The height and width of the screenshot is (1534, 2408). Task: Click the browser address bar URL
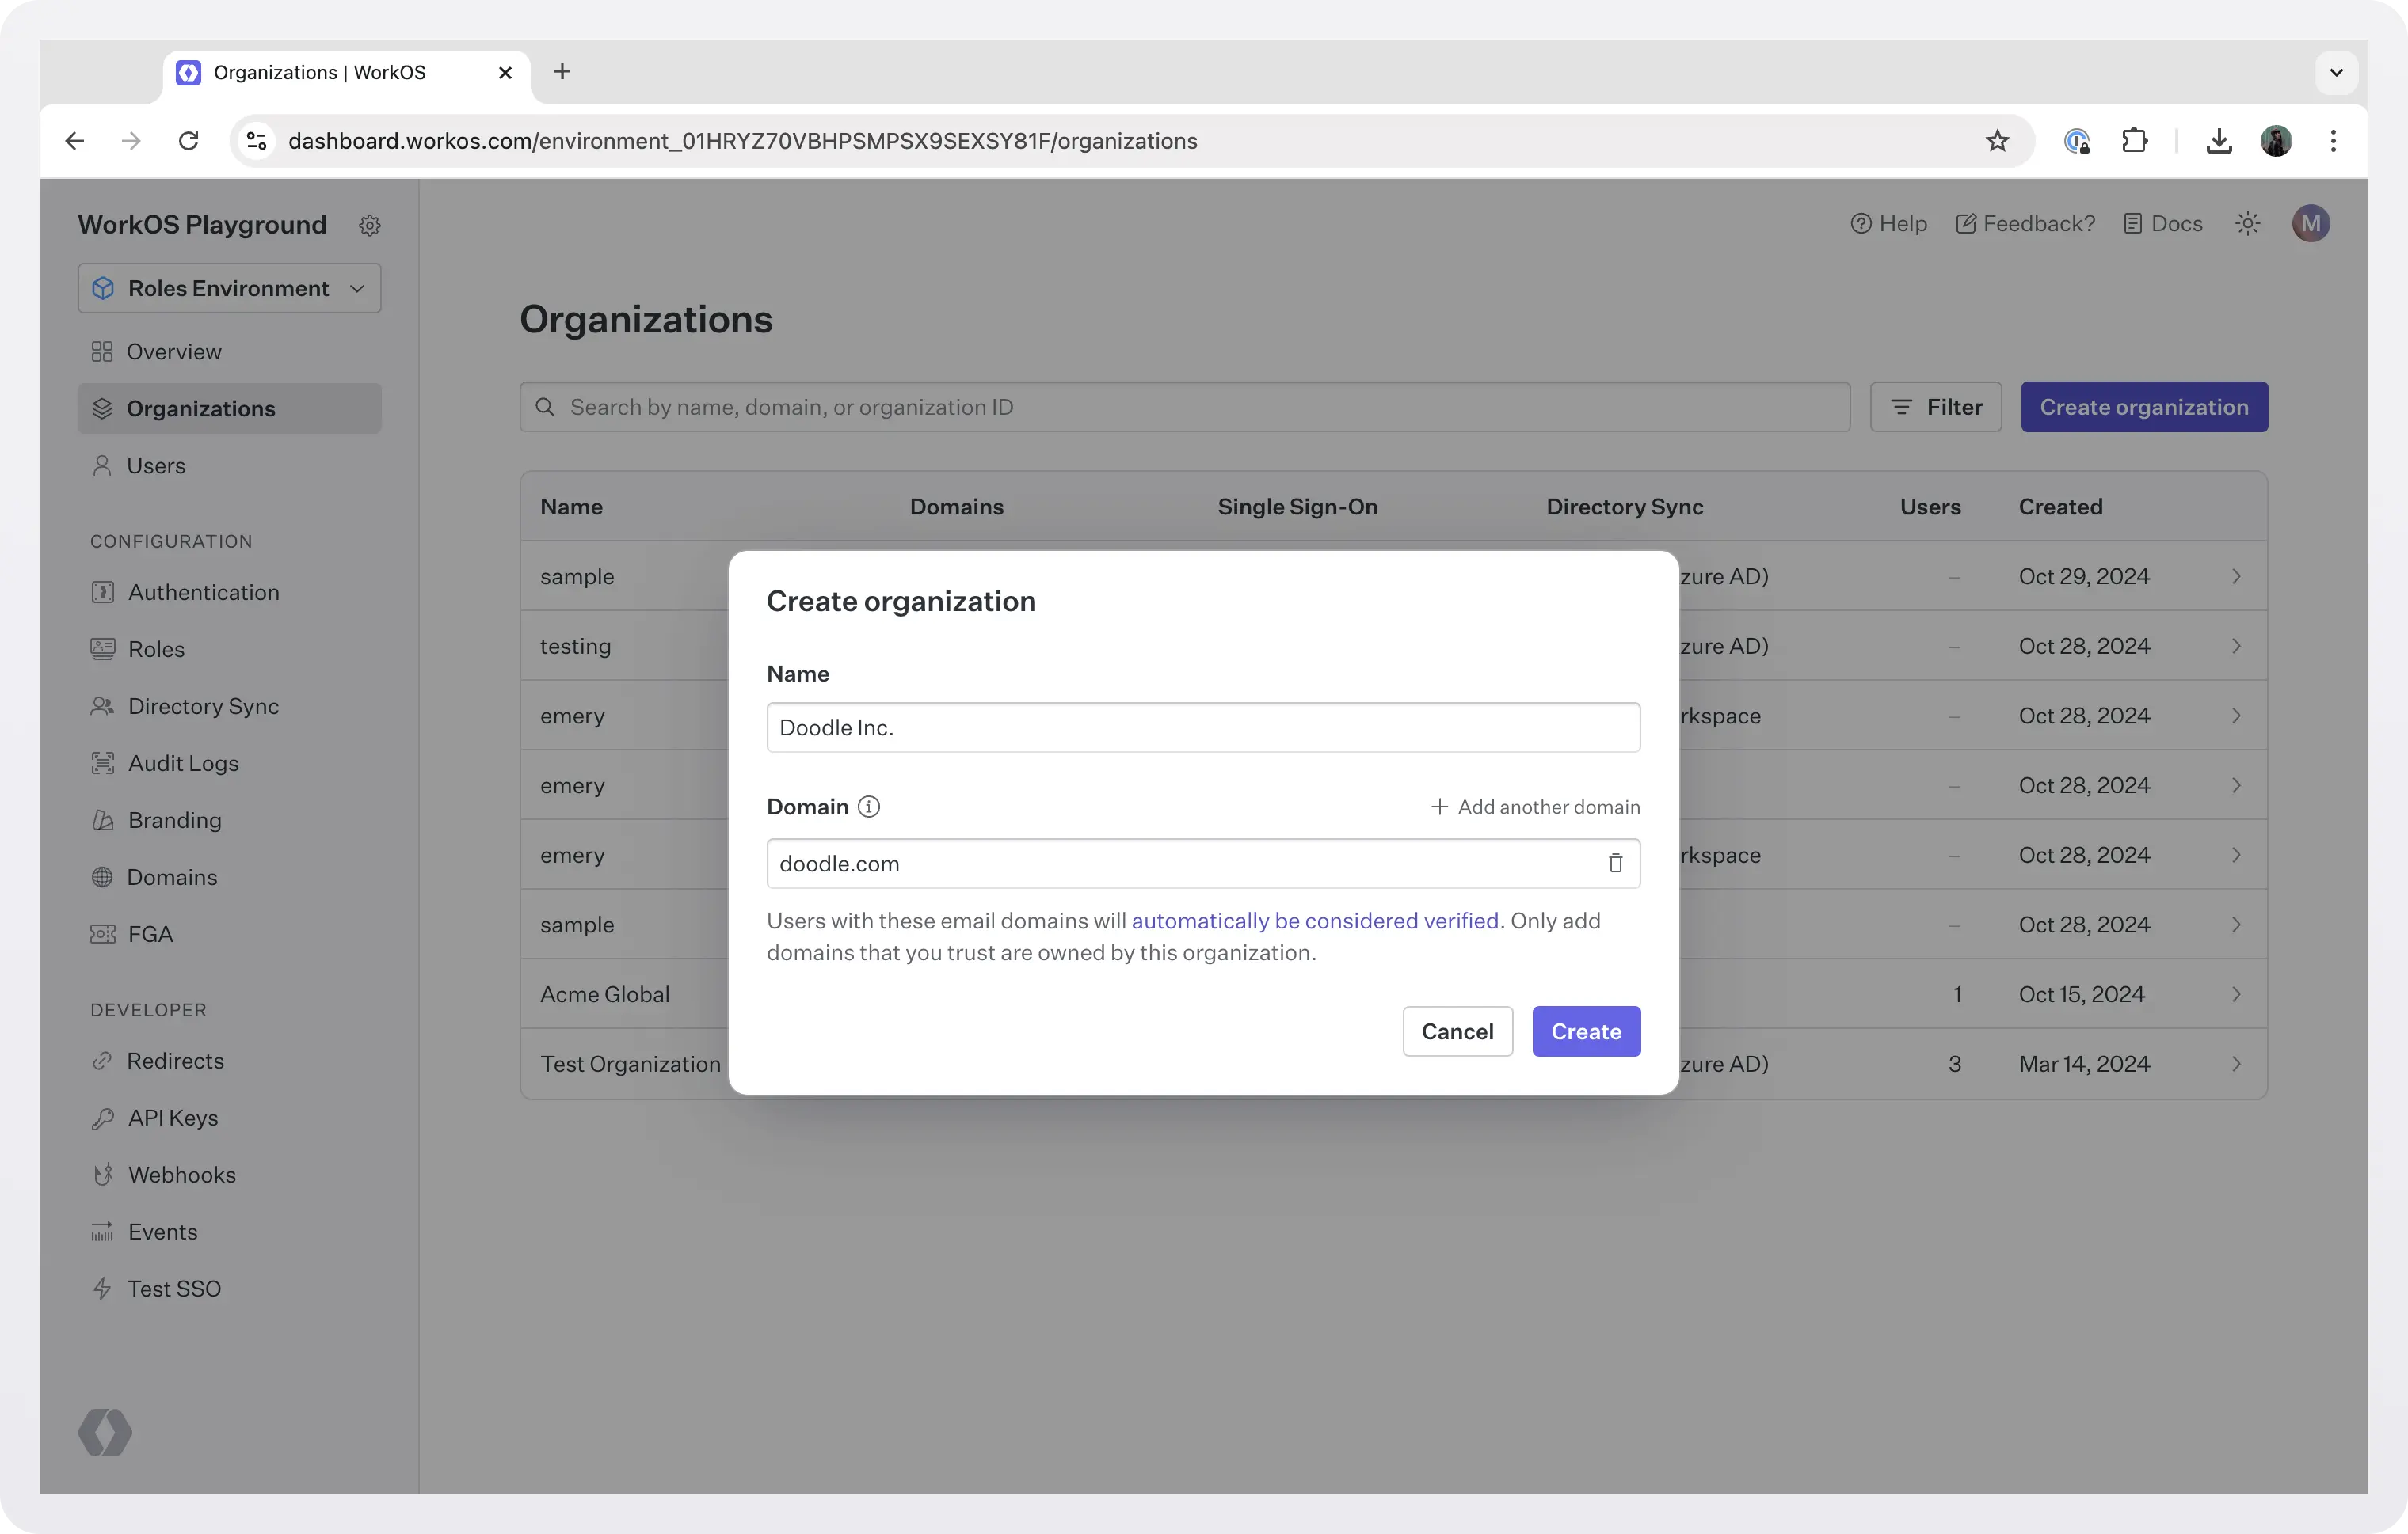(742, 141)
